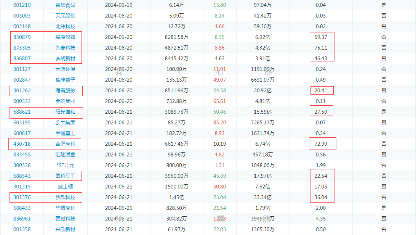The width and height of the screenshot is (416, 235).
Task: Click stock code 600817
Action: point(22,133)
